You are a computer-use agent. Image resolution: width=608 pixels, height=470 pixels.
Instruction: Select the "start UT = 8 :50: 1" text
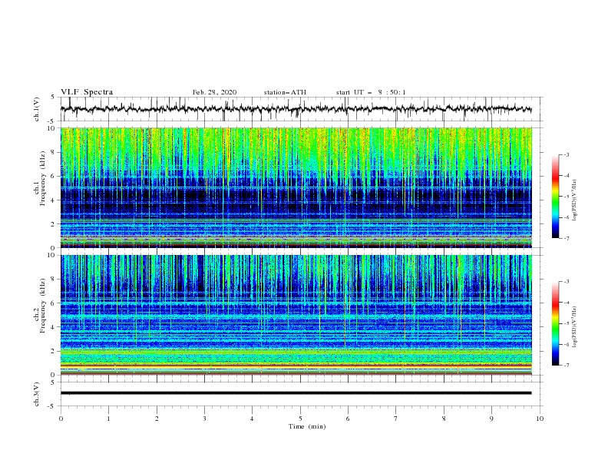(371, 92)
